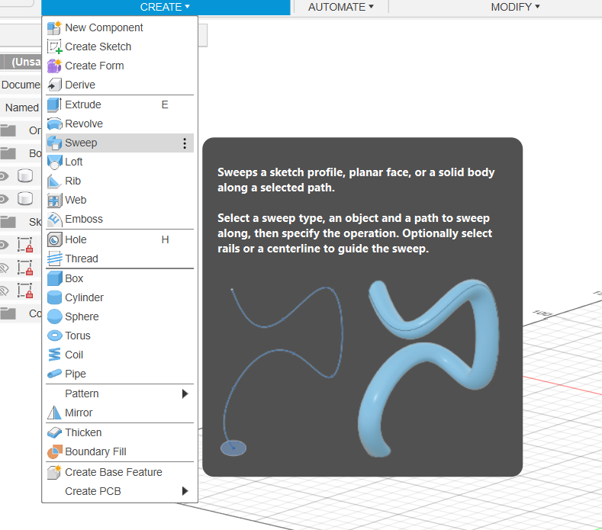This screenshot has height=530, width=602.
Task: Click the Thread tool icon
Action: point(54,259)
